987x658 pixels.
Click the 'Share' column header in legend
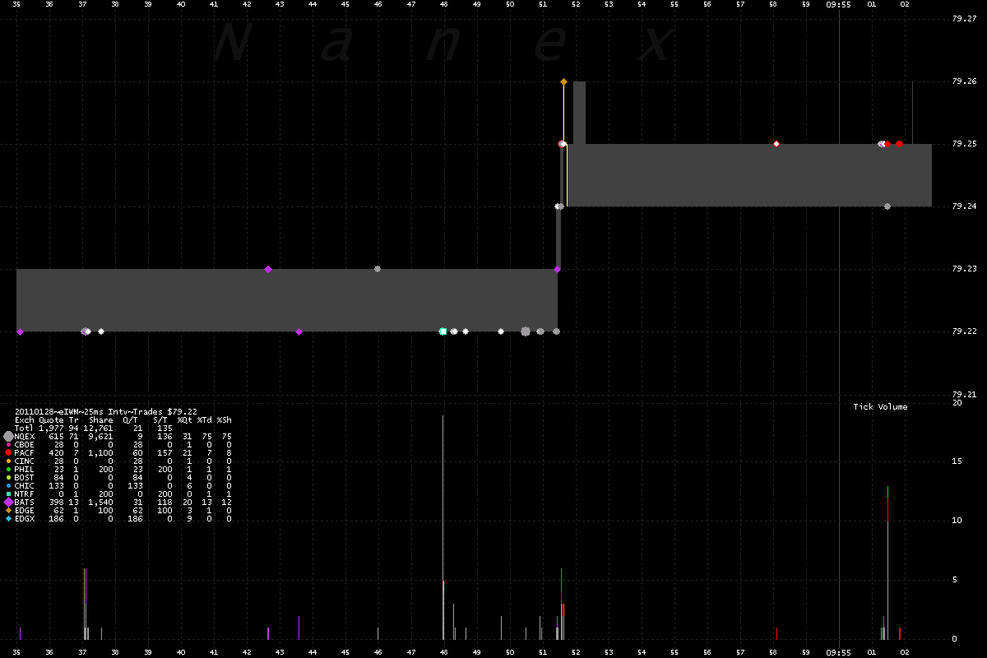[x=100, y=420]
